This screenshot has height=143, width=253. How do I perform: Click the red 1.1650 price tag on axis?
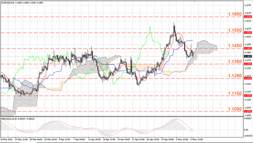[x=248, y=17]
